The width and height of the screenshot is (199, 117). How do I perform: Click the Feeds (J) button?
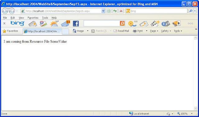coord(99,31)
